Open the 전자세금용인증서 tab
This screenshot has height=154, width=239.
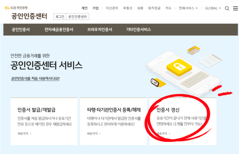pos(59,29)
